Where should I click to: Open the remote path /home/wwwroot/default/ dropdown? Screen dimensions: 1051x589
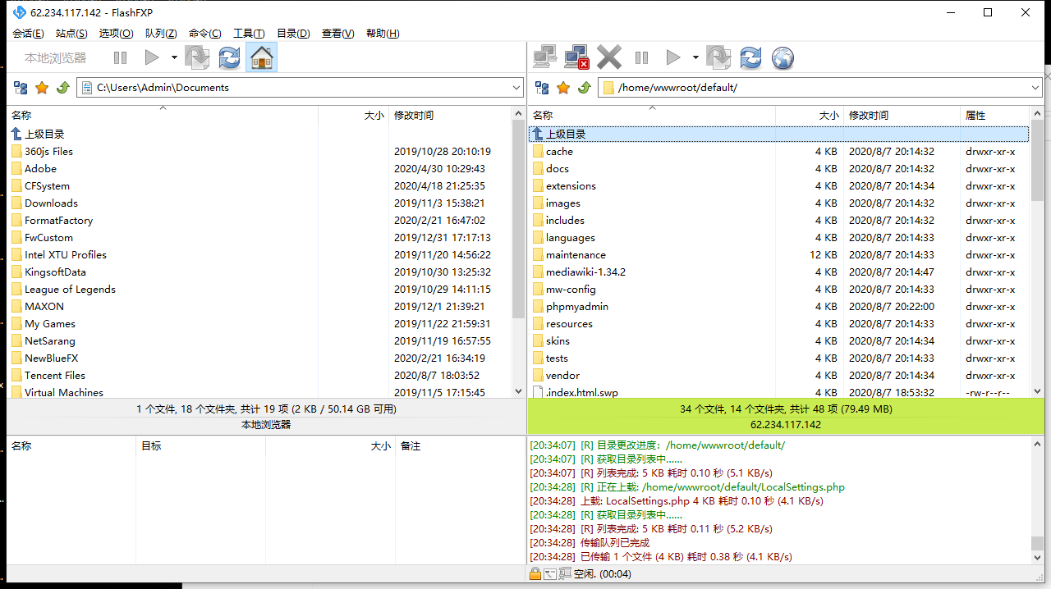coord(1035,88)
